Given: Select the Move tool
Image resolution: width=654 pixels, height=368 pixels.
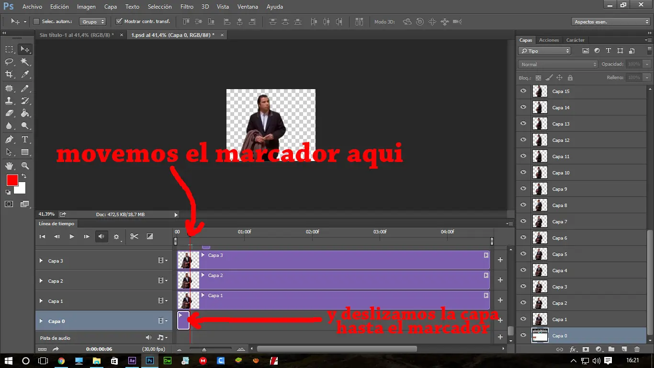Looking at the screenshot, I should (x=25, y=49).
